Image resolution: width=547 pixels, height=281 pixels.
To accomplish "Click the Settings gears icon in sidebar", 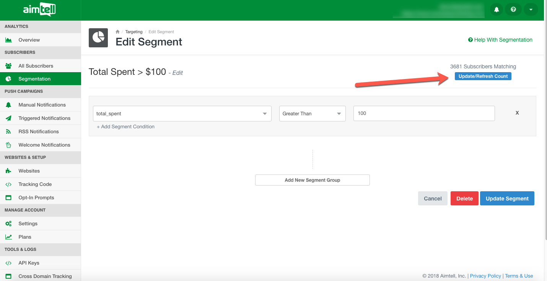I will [8, 224].
